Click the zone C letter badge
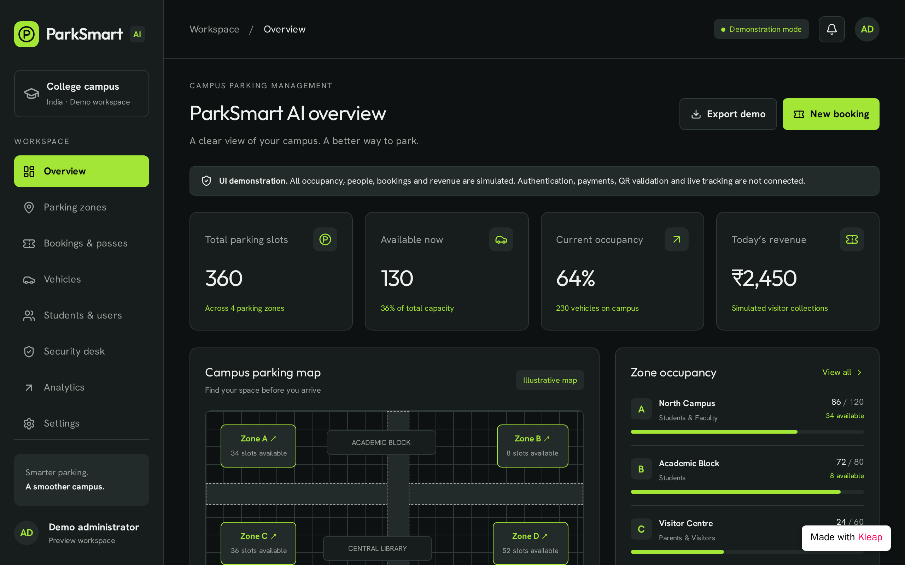 click(x=641, y=529)
